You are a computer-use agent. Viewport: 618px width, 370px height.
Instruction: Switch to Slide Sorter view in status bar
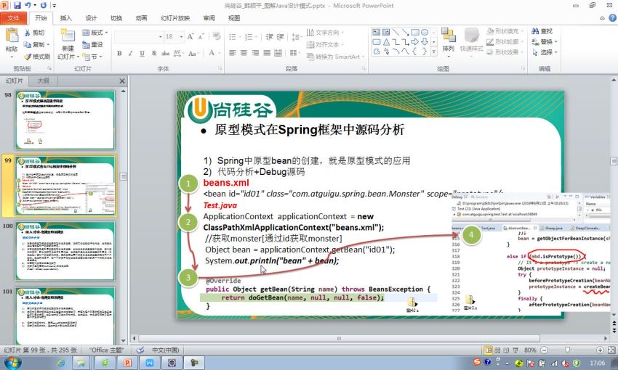point(500,350)
